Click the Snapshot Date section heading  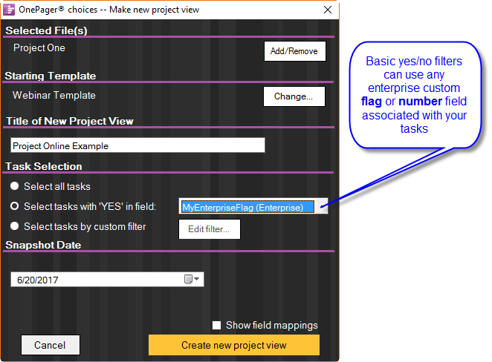coord(43,245)
